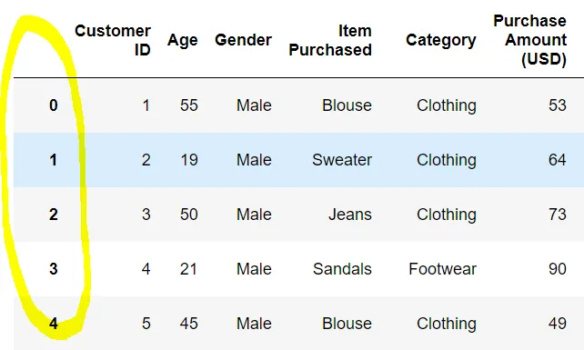This screenshot has width=584, height=350.
Task: Click the Gender column header
Action: (243, 40)
